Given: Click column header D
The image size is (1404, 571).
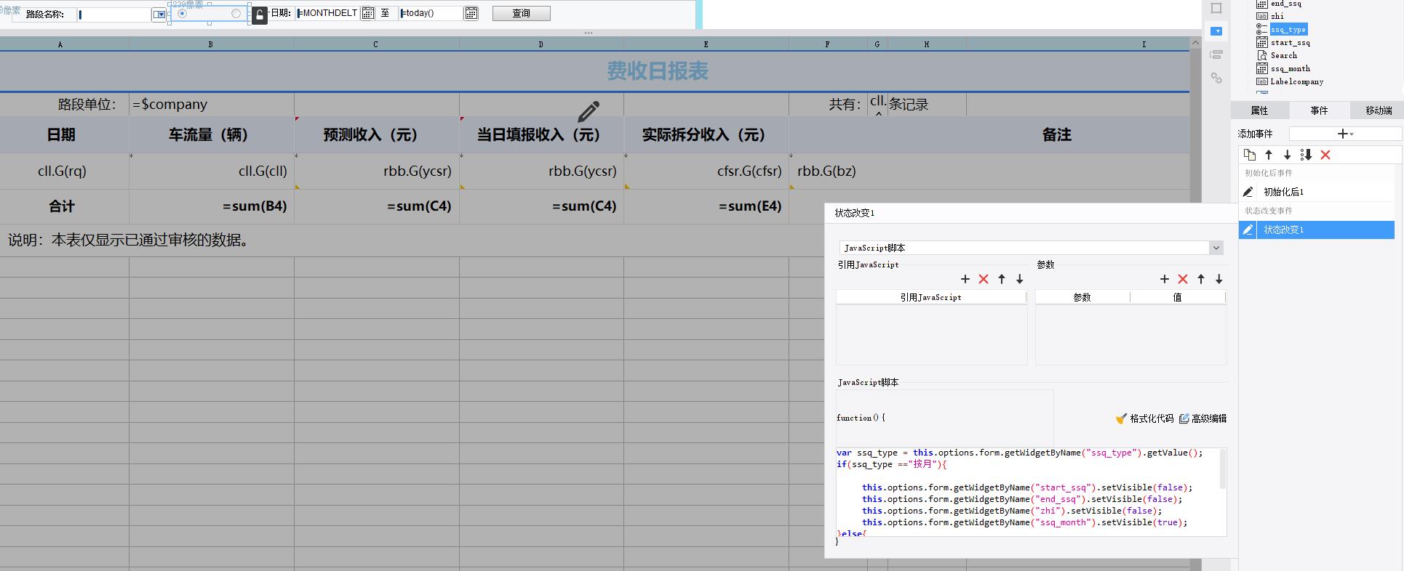Looking at the screenshot, I should pos(541,44).
